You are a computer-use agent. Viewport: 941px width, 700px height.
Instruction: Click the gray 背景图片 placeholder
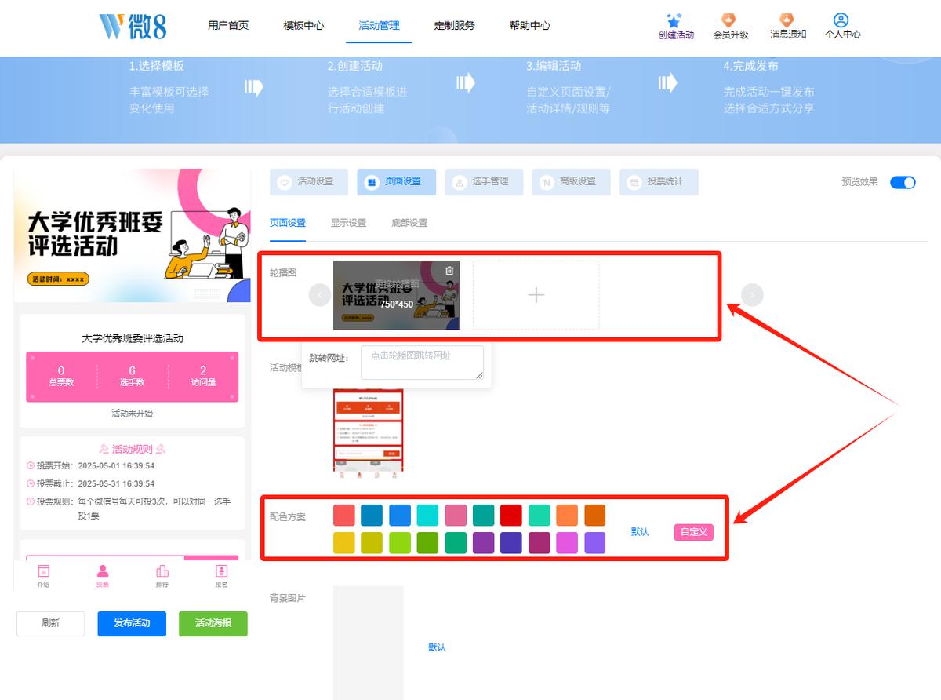tap(368, 642)
